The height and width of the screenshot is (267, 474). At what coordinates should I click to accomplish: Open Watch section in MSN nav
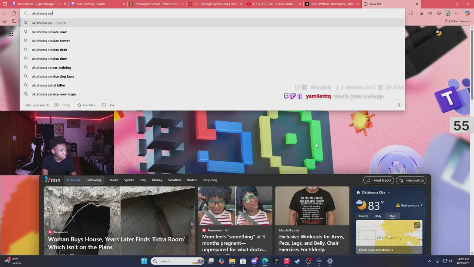192,180
